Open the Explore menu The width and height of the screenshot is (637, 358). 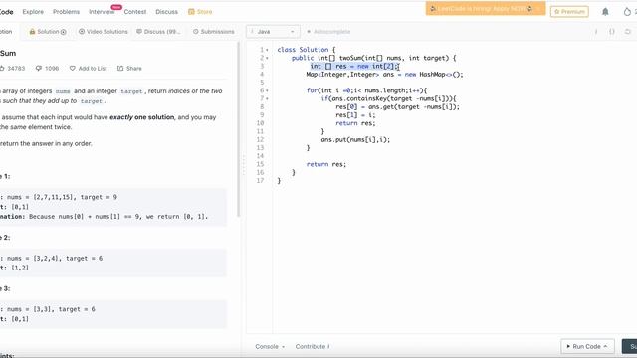[33, 12]
